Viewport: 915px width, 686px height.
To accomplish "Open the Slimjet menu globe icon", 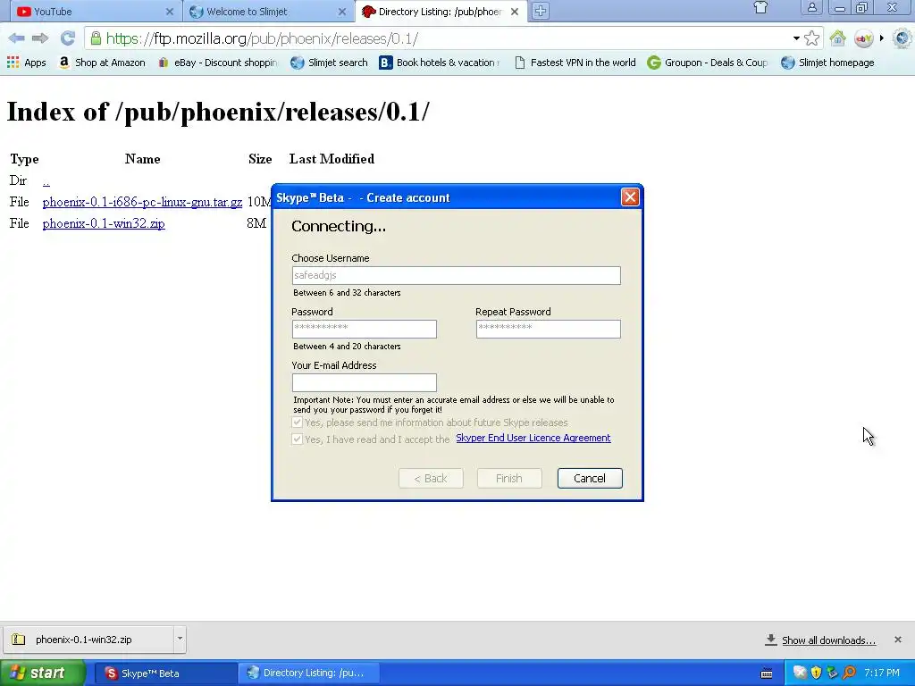I will (903, 38).
